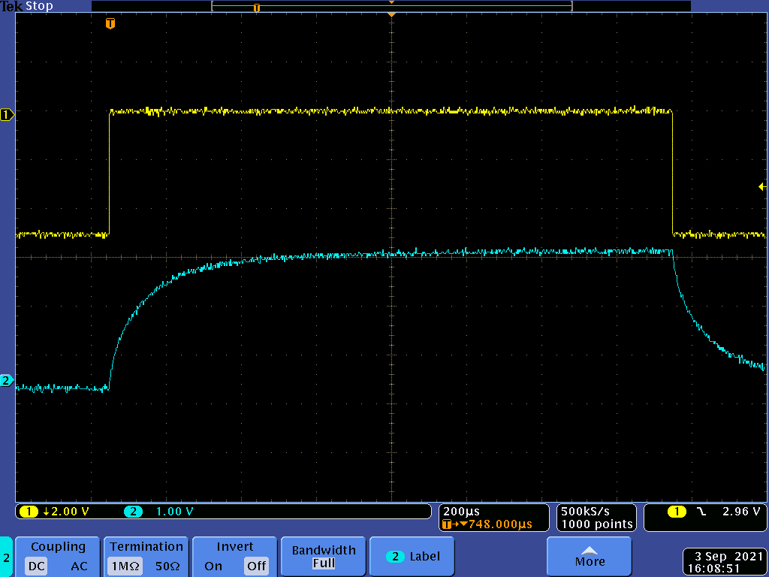The height and width of the screenshot is (577, 769).
Task: Set Termination to 50Ω
Action: 167,566
